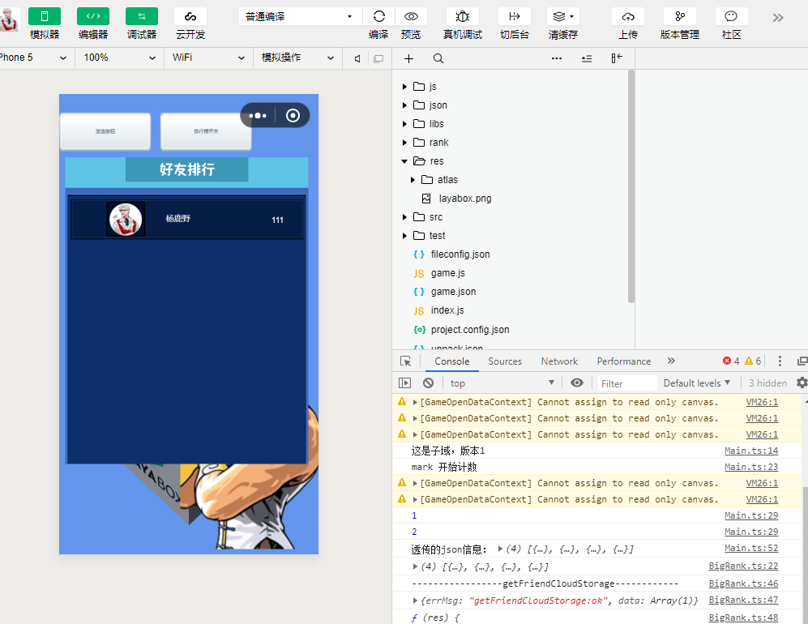This screenshot has width=808, height=624.
Task: Click the 排行榜开关 button in simulator
Action: click(x=206, y=132)
